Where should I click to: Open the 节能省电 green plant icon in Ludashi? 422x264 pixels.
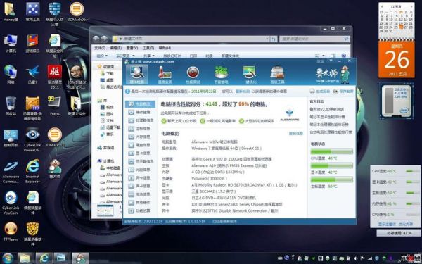(222, 75)
